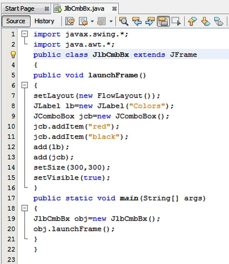Screen dimensions: 229x264
Task: Click the greyed Forward navigation icon
Action: [x=102, y=21]
